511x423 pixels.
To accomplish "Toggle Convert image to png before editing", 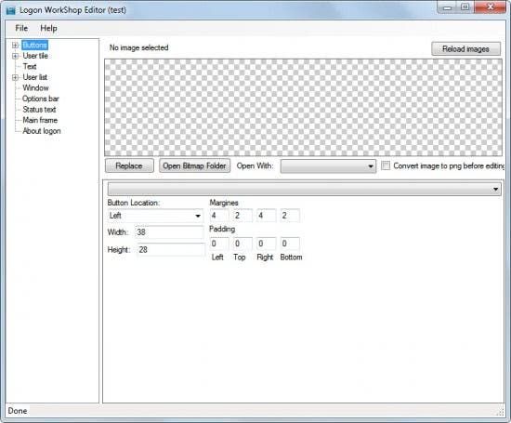I will coord(386,165).
